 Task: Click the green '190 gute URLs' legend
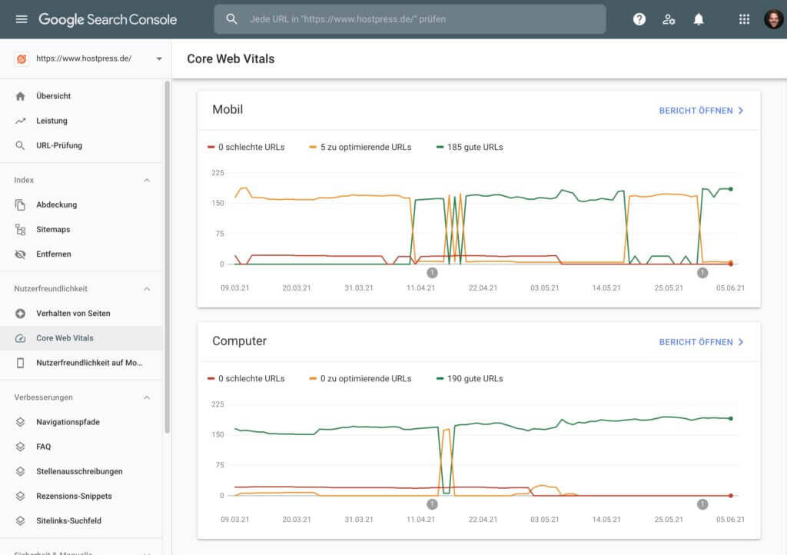coord(470,378)
